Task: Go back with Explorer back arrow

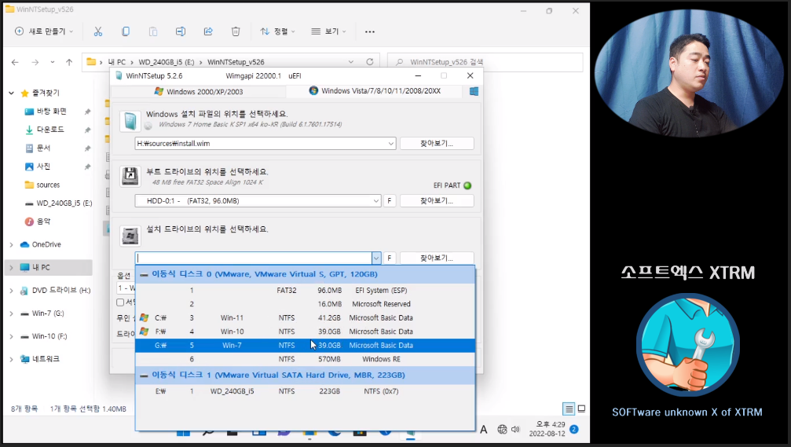Action: [15, 62]
